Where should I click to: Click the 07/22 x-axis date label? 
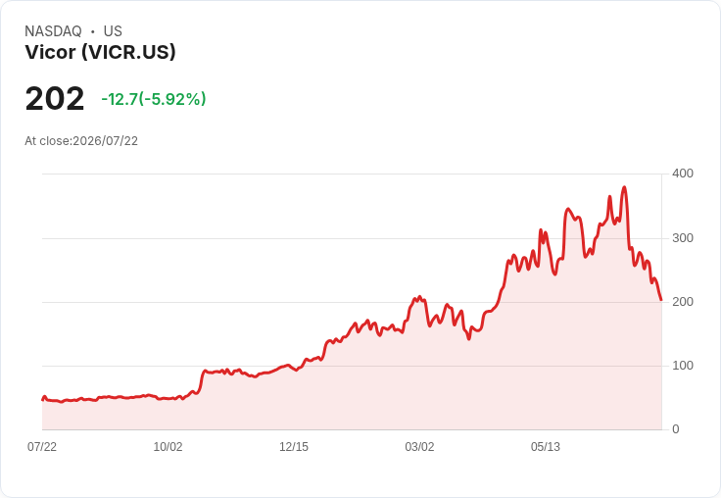tap(42, 446)
